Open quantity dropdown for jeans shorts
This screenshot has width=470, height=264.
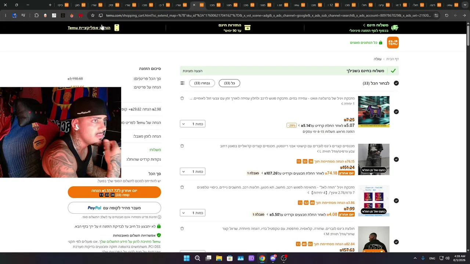pos(193,172)
